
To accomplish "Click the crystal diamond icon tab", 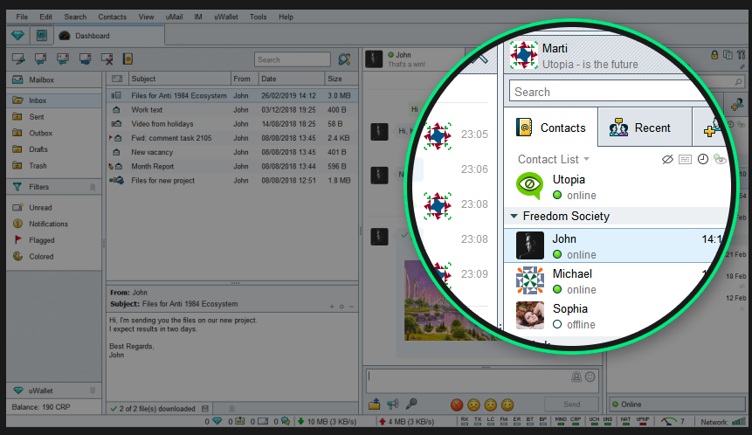I will tap(17, 36).
